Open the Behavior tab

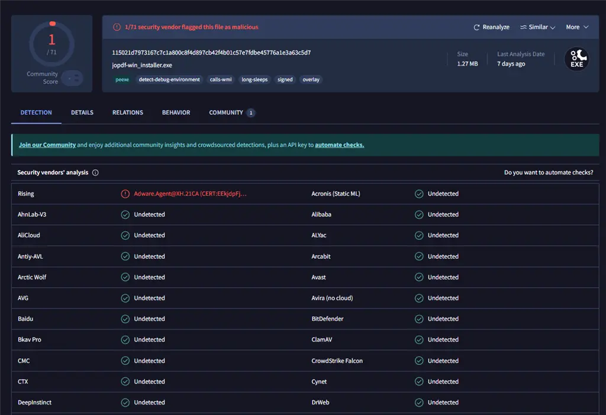pos(176,112)
